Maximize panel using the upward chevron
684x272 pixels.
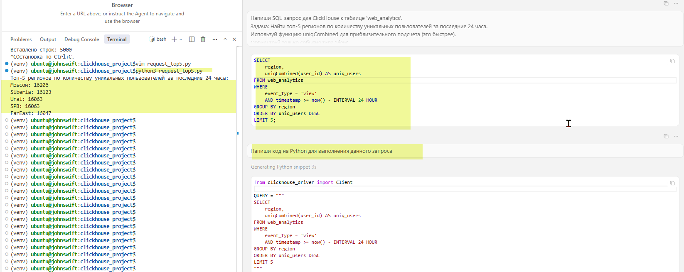pyautogui.click(x=225, y=39)
